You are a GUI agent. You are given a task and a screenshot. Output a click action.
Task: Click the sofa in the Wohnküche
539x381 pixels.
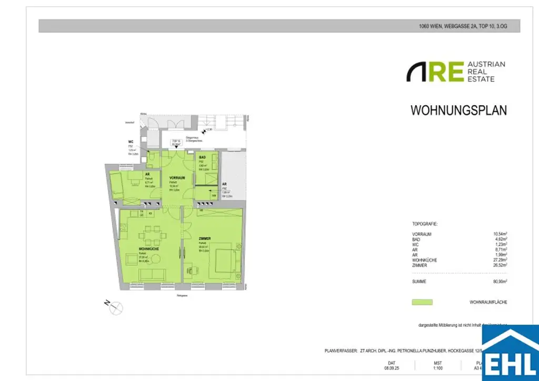152,274
